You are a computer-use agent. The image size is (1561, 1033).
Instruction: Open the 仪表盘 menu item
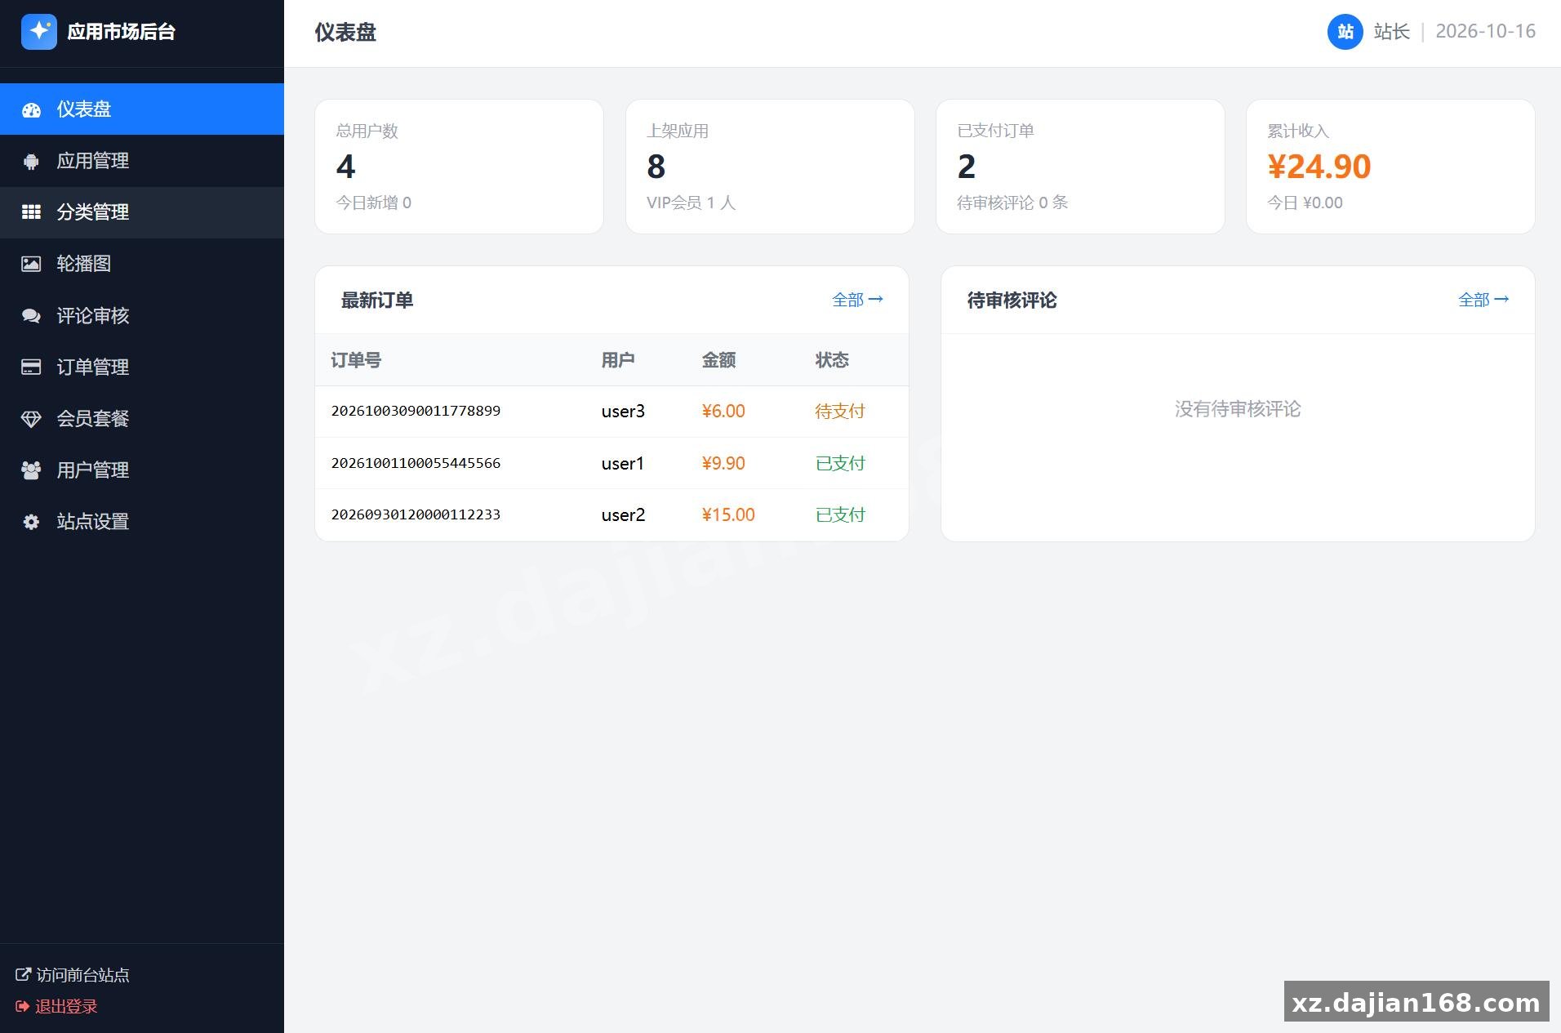142,109
